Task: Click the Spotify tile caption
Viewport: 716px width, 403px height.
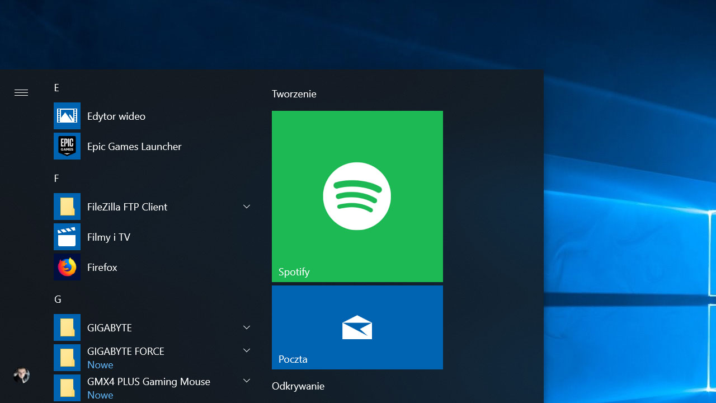Action: (x=294, y=271)
